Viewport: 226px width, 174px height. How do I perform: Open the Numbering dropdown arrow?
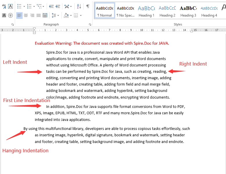[x=34, y=6]
